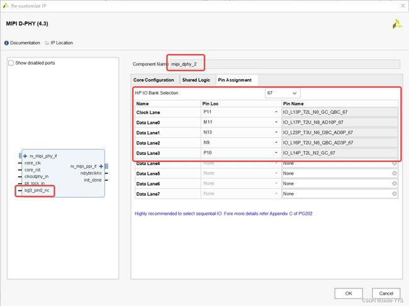Select the clkoutphy_in port in the diagram
This screenshot has height=306, width=409.
click(36, 177)
